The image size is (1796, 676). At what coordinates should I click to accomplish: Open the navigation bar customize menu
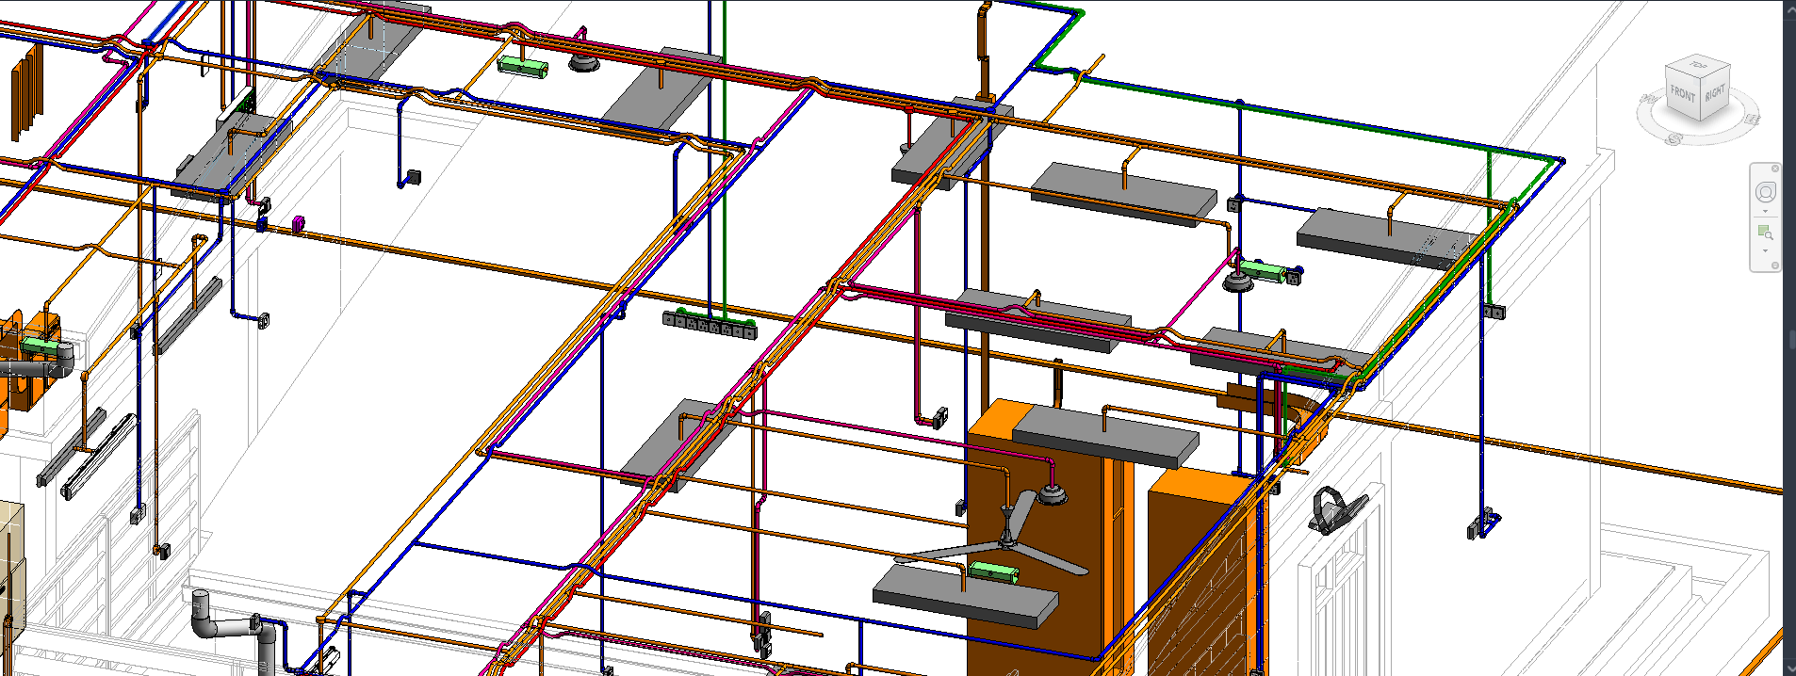tap(1775, 266)
